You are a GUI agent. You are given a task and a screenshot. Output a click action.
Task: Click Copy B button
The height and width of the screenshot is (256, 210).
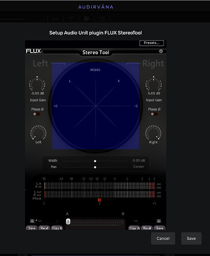pyautogui.click(x=57, y=228)
